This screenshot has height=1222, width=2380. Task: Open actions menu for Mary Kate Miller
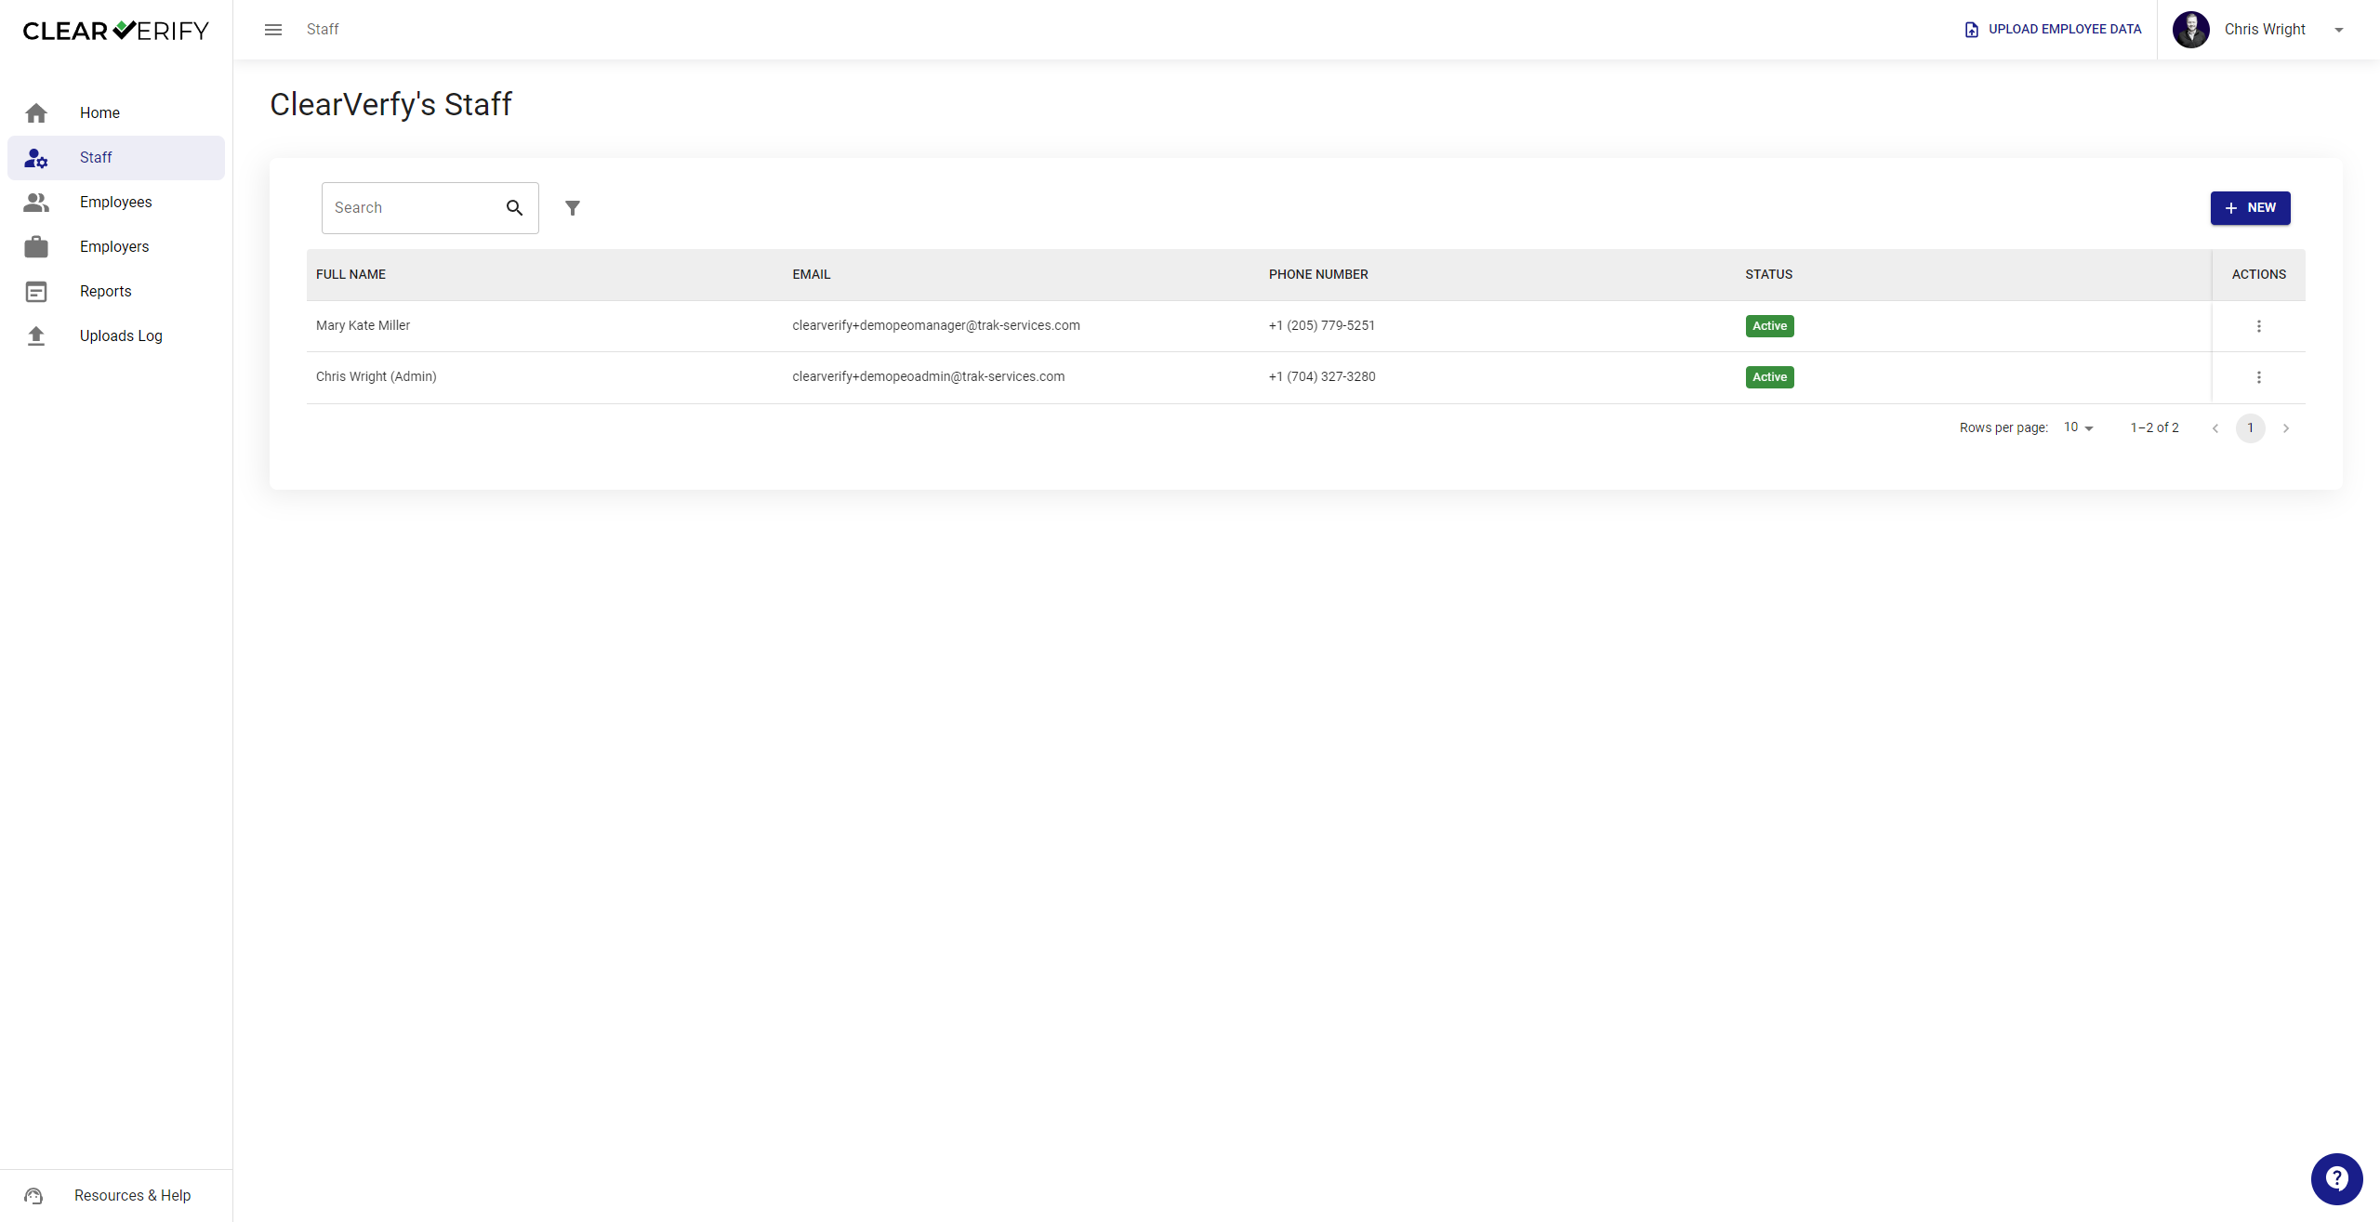2259,326
